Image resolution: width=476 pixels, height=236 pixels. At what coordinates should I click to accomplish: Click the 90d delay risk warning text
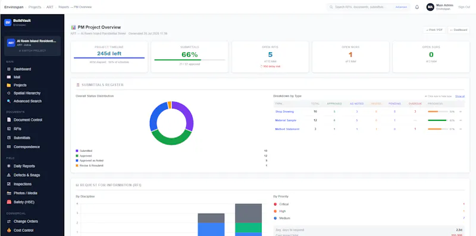pos(270,66)
